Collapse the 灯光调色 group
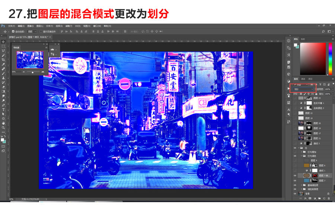 coord(301,156)
